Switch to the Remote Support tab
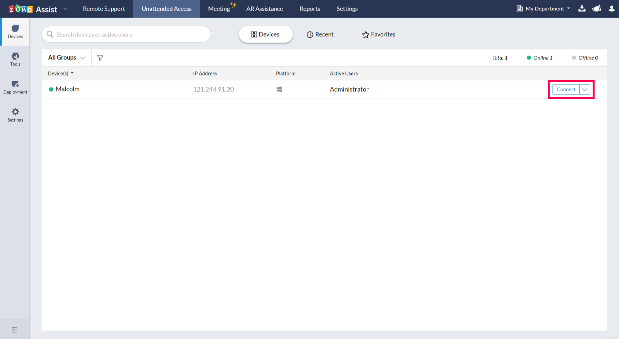The height and width of the screenshot is (339, 619). pyautogui.click(x=104, y=9)
